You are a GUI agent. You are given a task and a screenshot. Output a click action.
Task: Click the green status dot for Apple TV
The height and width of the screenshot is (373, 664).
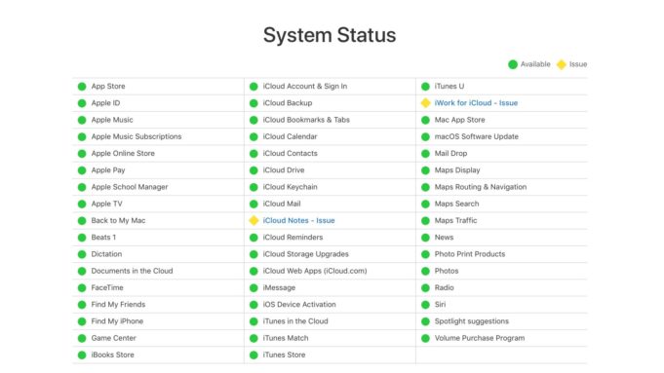coord(82,204)
